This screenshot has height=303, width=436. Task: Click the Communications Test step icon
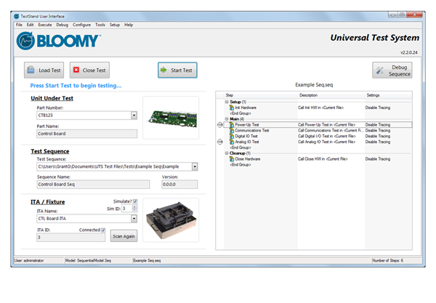point(232,131)
